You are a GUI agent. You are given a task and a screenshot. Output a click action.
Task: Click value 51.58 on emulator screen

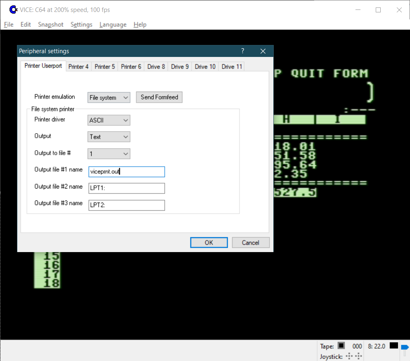pos(295,156)
